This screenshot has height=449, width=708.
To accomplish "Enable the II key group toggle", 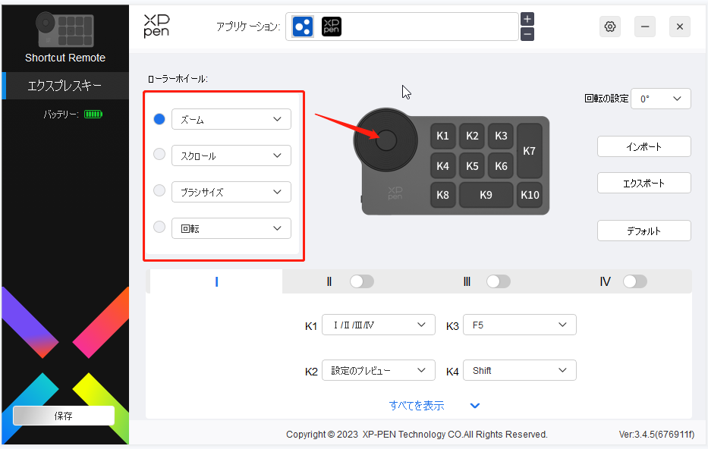I will (362, 281).
